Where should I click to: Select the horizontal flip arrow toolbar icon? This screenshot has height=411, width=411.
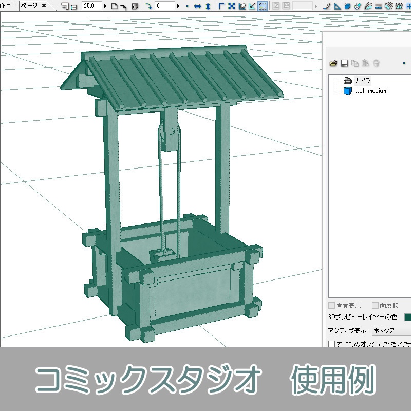click(198, 6)
